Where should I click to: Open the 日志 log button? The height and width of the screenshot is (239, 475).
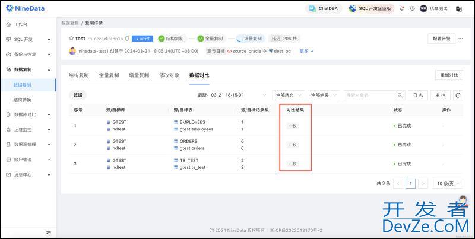[418, 95]
